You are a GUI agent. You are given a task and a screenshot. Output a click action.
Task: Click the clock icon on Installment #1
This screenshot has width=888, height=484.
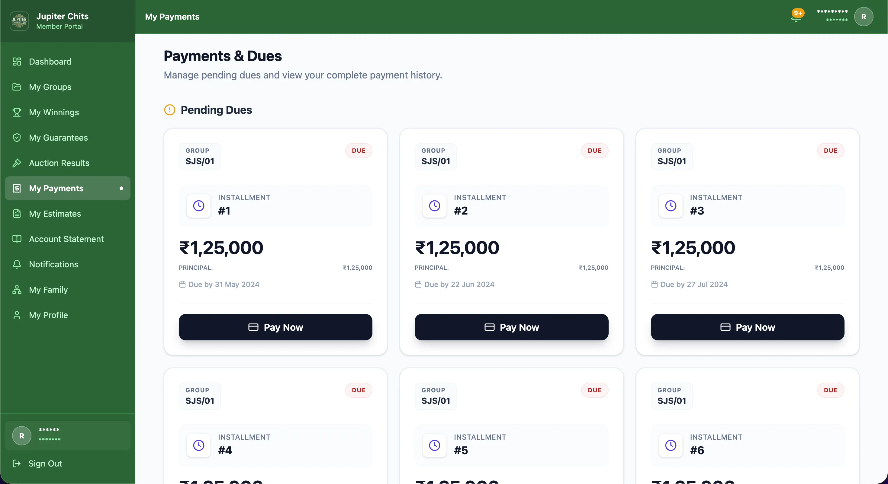tap(198, 206)
